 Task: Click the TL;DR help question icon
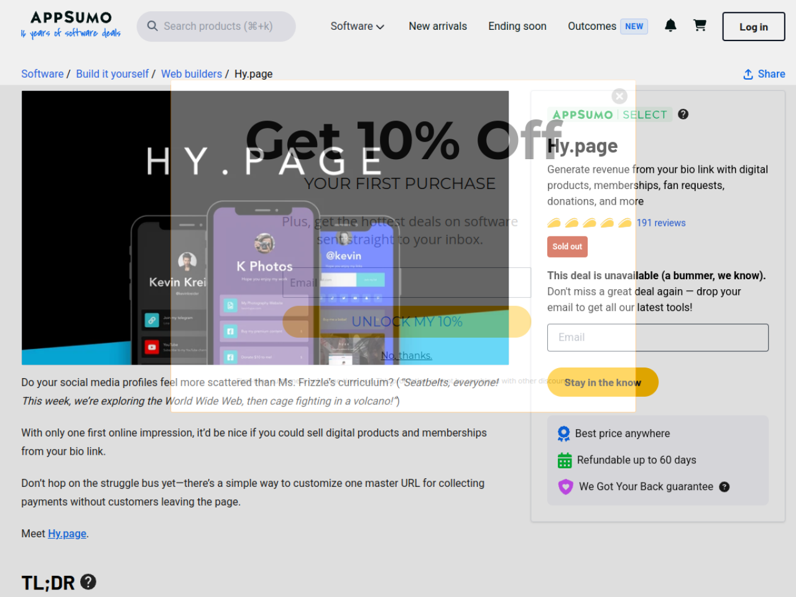pyautogui.click(x=88, y=581)
